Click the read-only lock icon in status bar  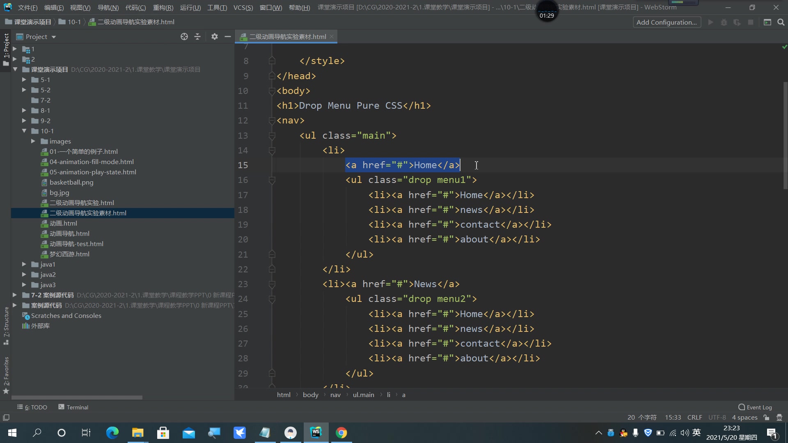[x=766, y=418]
